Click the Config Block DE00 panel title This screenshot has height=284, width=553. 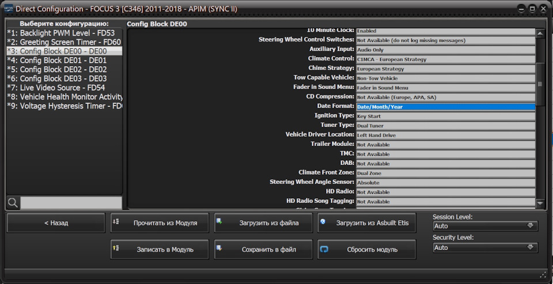click(x=157, y=24)
